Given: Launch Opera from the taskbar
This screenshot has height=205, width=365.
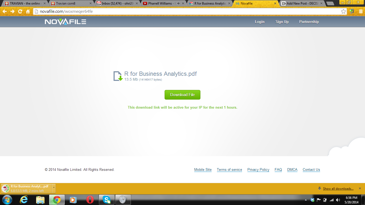Looking at the screenshot, I should click(90, 200).
